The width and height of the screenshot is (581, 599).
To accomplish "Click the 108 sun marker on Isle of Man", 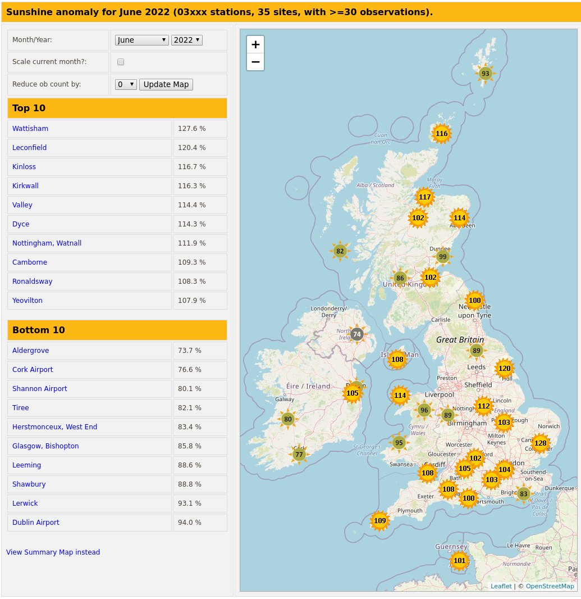I will coord(397,359).
